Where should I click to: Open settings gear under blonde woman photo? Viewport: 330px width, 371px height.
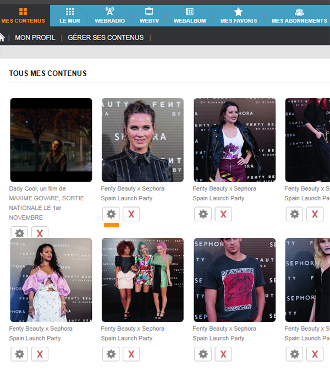[294, 354]
